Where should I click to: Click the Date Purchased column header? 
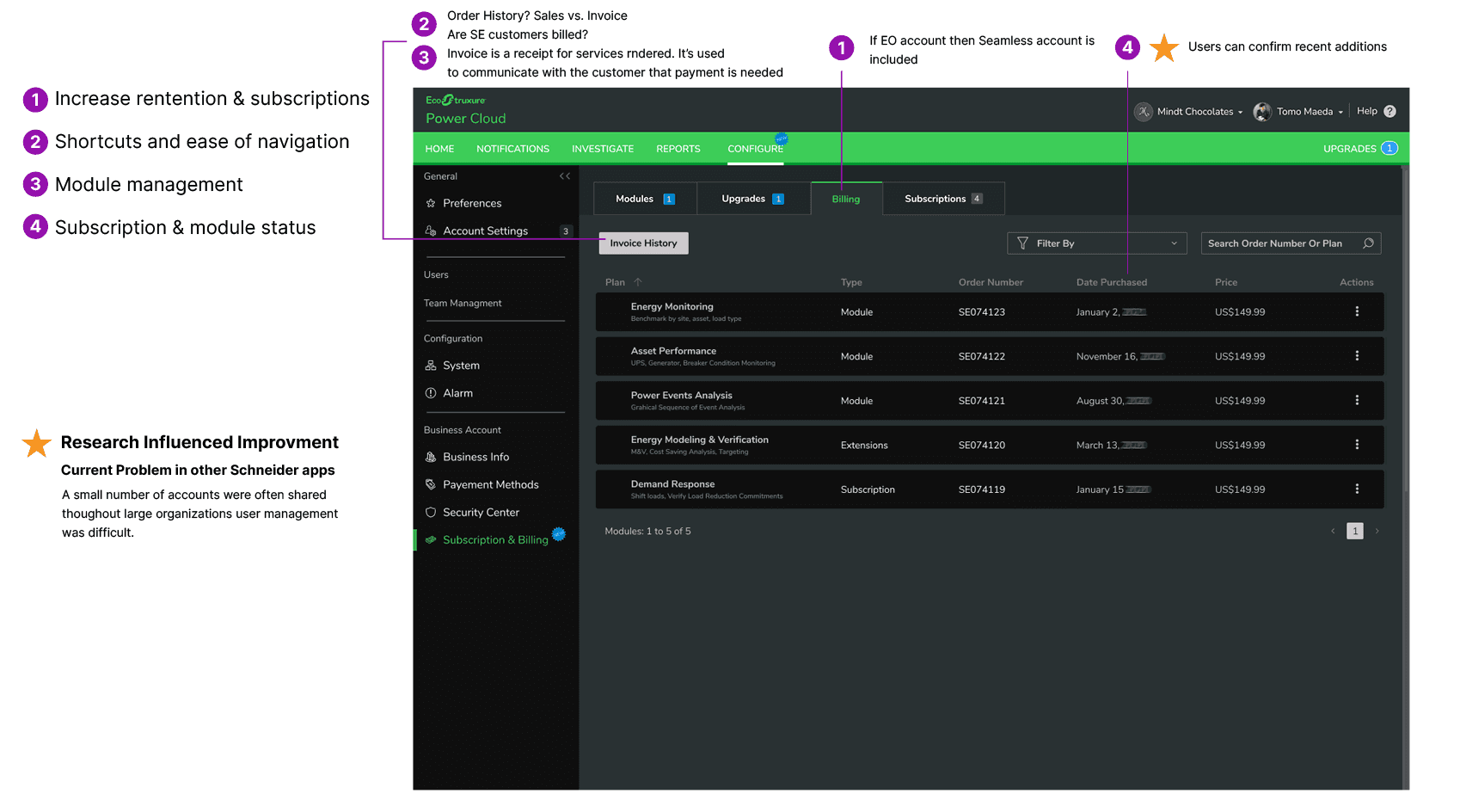coord(1111,282)
